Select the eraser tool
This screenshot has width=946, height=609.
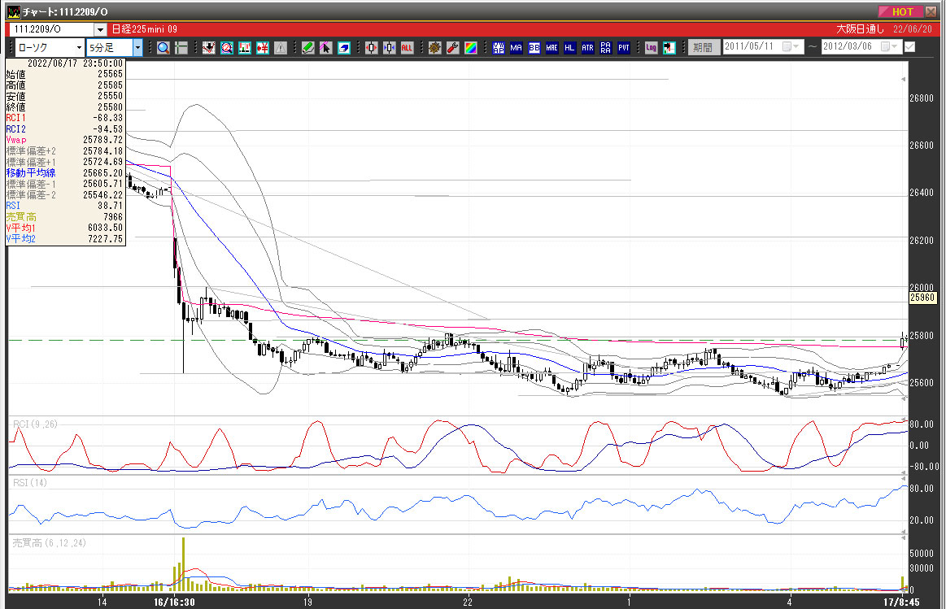pyautogui.click(x=344, y=48)
